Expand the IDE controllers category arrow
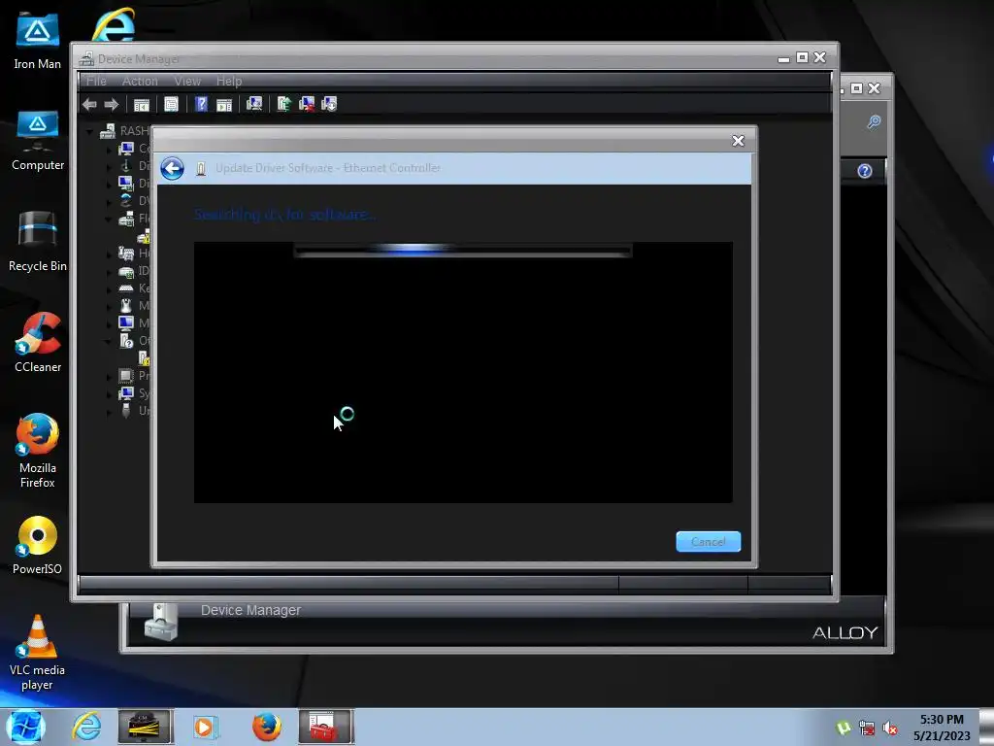 pos(109,272)
